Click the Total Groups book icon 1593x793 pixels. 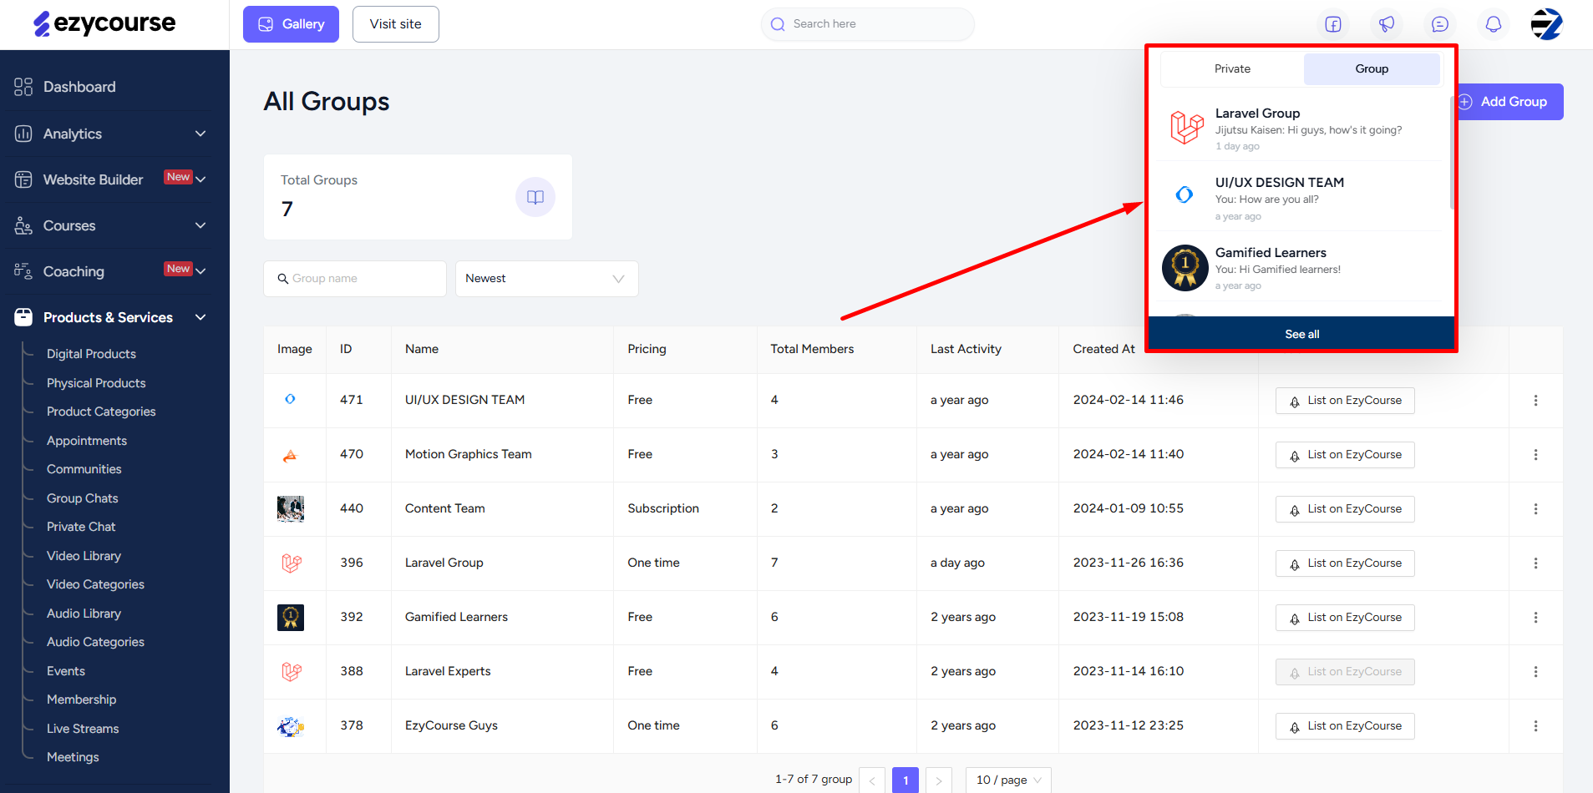click(x=535, y=197)
